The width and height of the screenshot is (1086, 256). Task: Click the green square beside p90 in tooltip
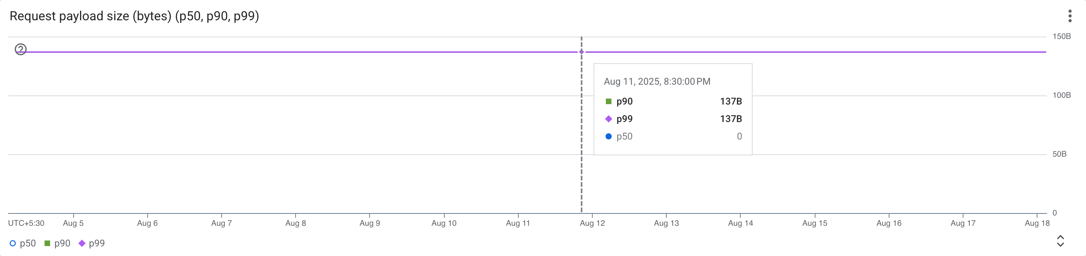pyautogui.click(x=609, y=101)
